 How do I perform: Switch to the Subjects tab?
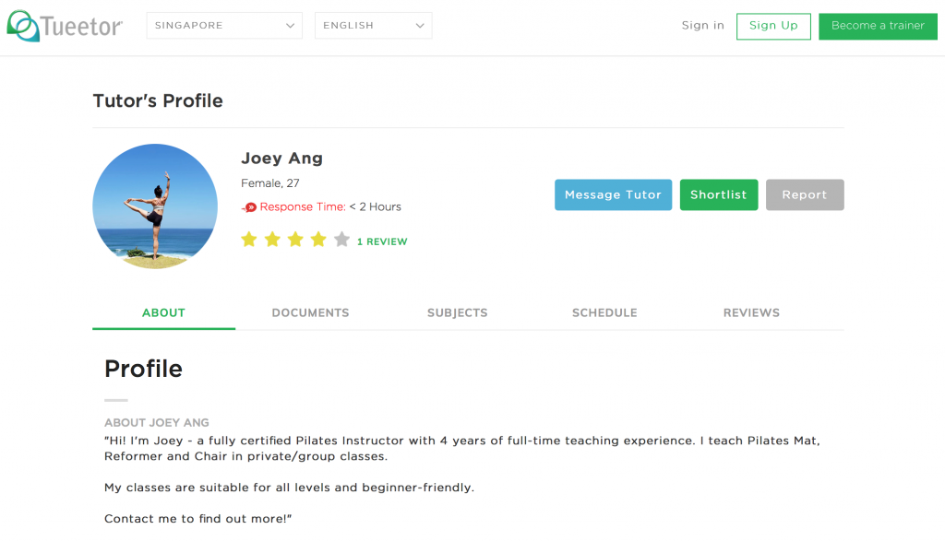[458, 313]
